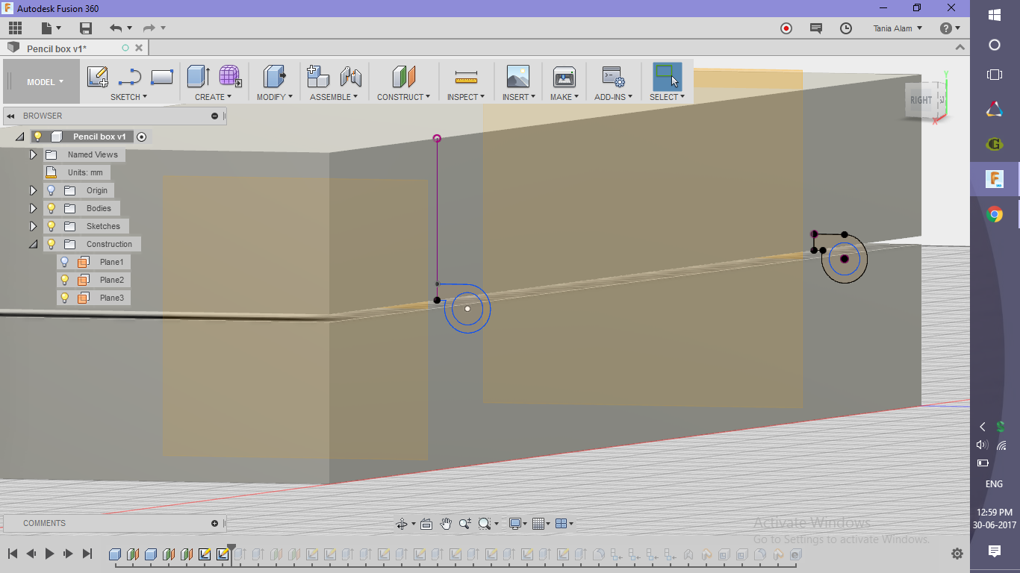Click the New Component assemble icon
This screenshot has height=573, width=1020.
[318, 77]
